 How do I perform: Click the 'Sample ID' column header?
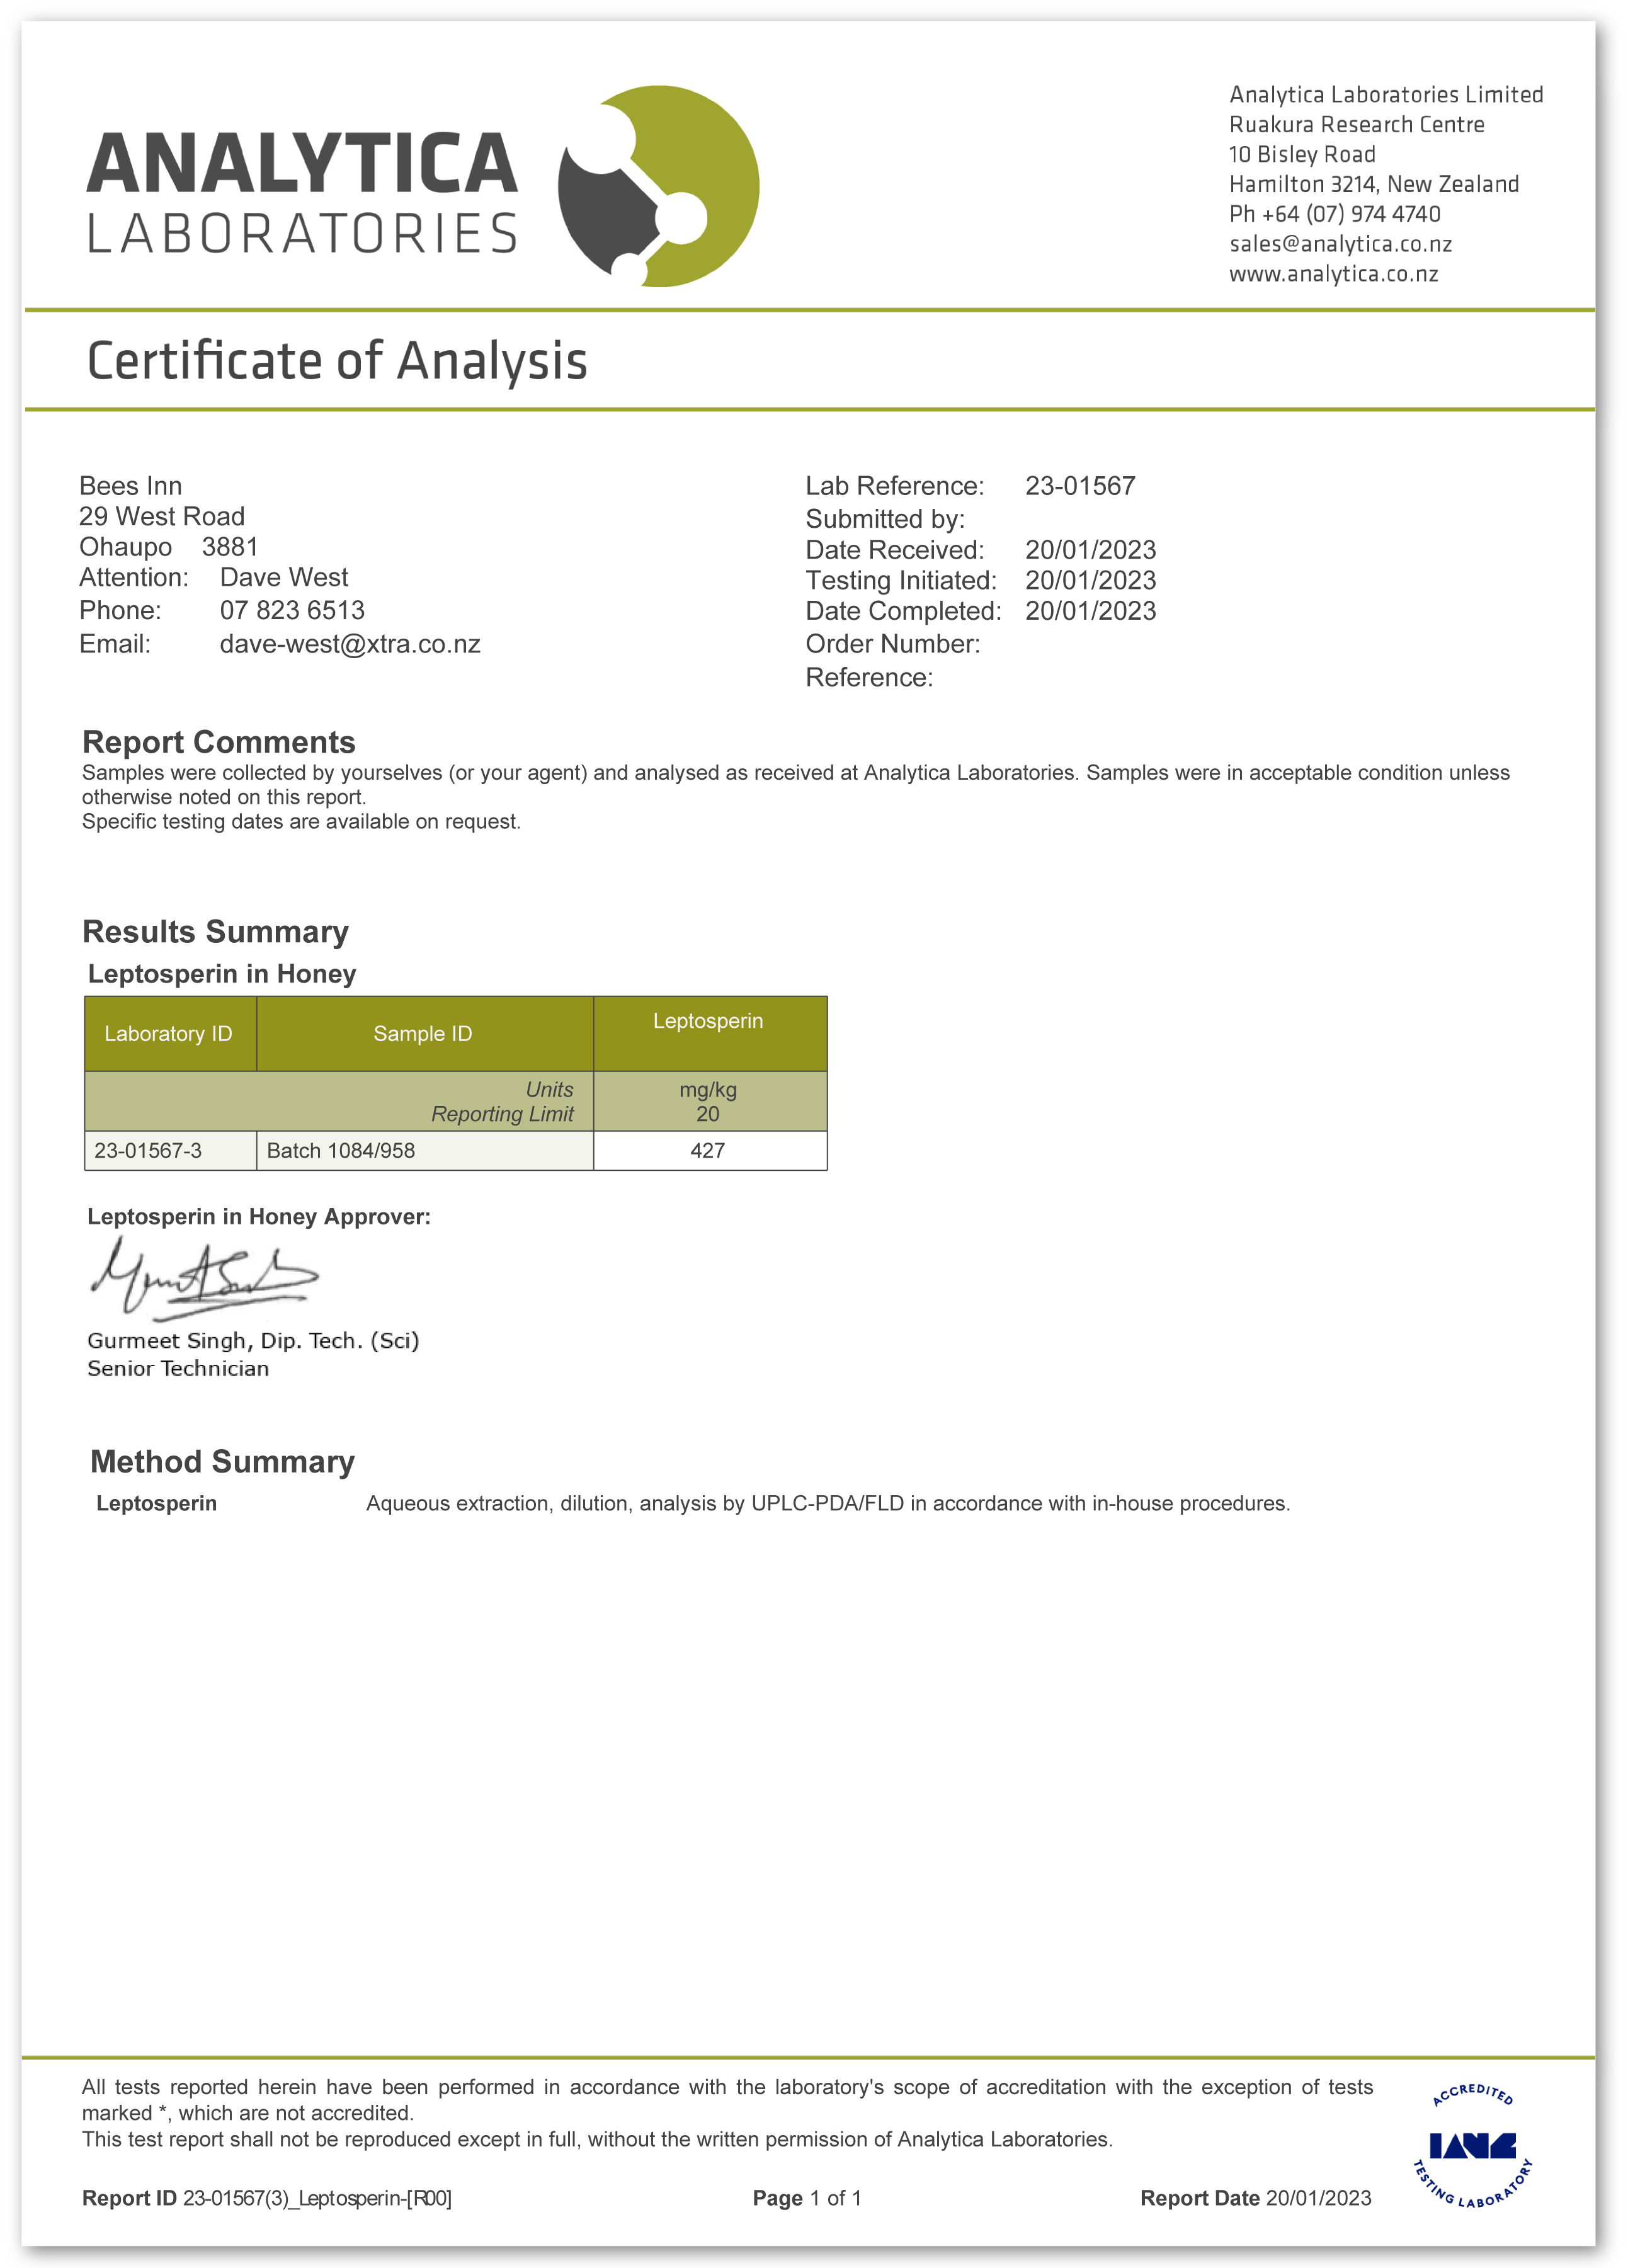coord(424,1034)
